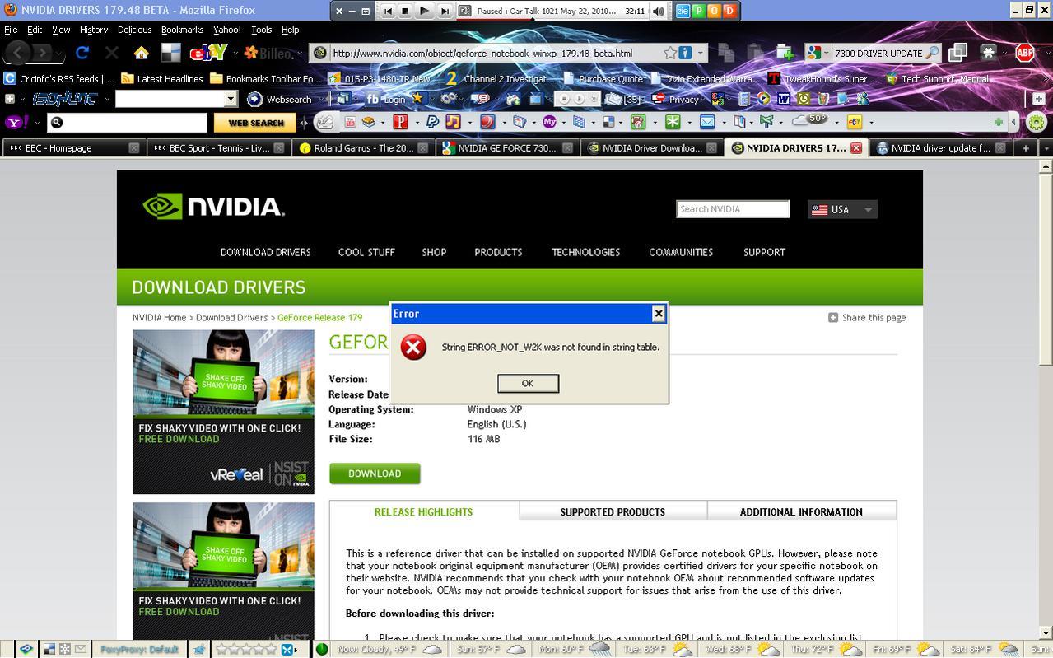1053x658 pixels.
Task: Open the DOWNLOAD DRIVERS nav link
Action: [x=265, y=252]
